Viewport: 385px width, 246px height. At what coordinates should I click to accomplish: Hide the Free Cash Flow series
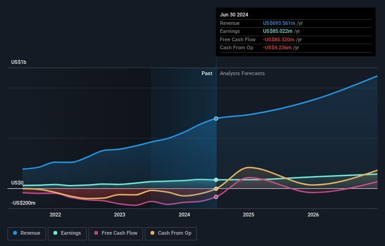(116, 233)
